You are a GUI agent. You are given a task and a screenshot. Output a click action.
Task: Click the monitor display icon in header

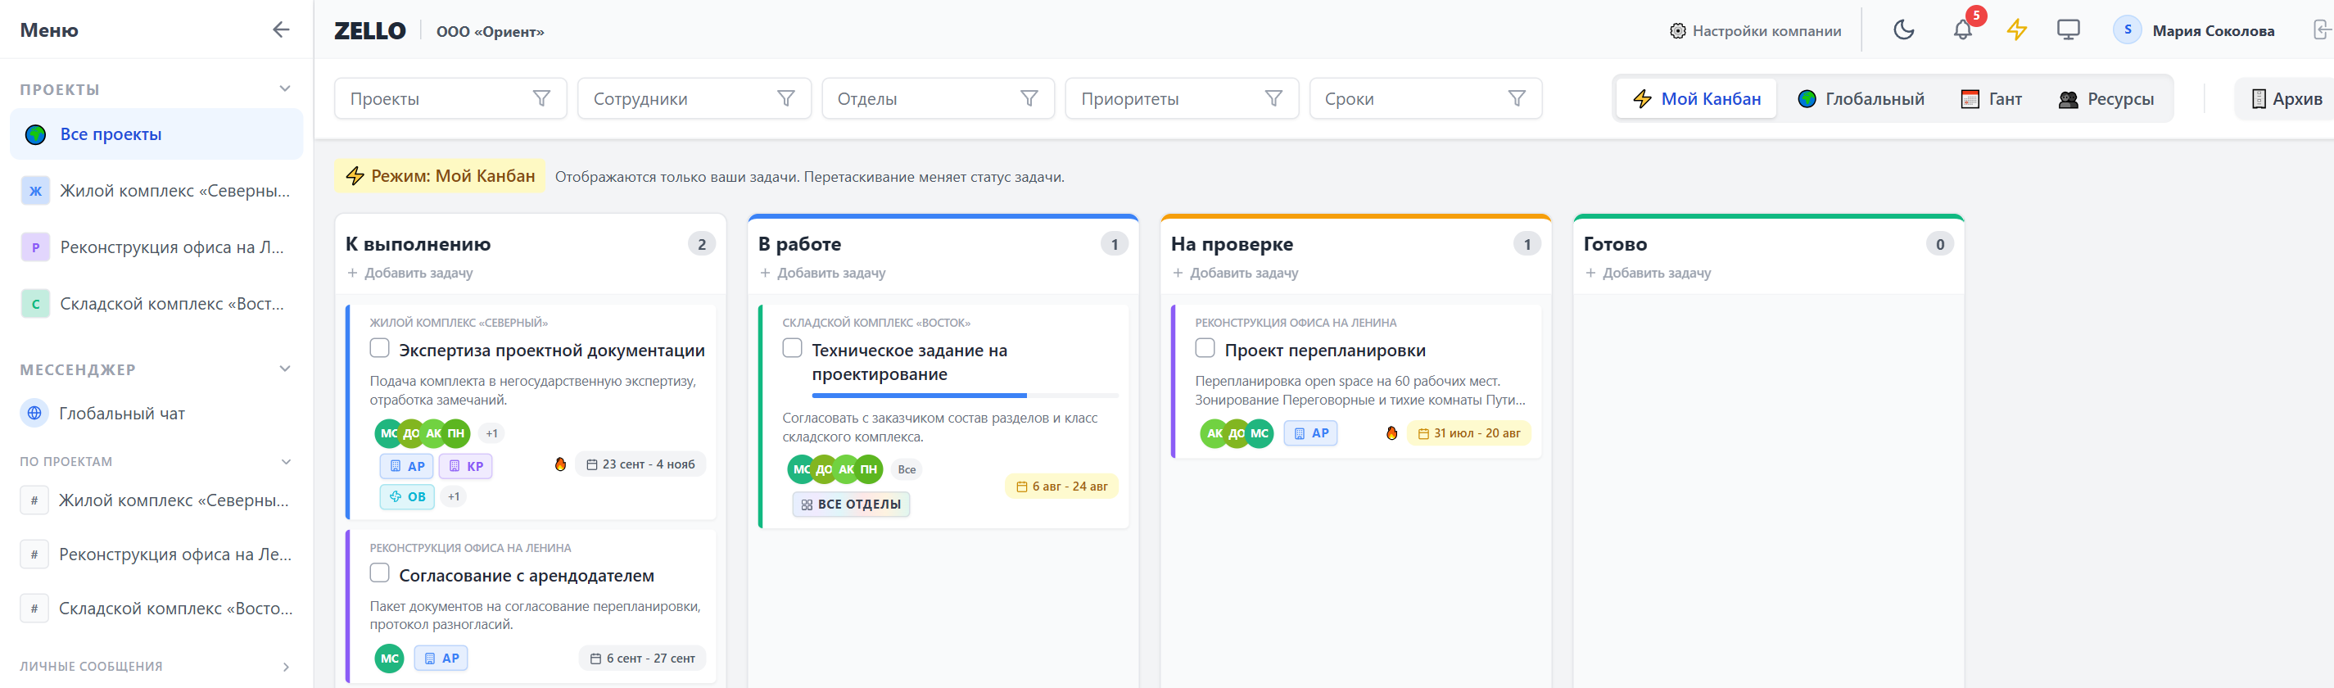[x=2069, y=30]
